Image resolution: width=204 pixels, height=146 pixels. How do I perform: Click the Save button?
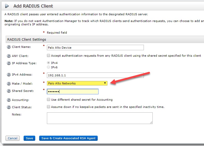point(29,138)
